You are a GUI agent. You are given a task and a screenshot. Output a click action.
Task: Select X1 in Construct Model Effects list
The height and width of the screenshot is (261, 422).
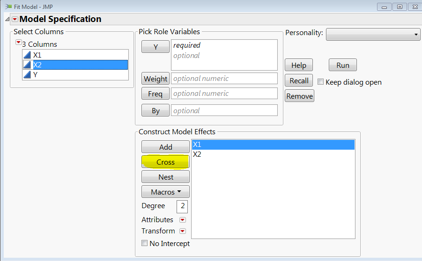(273, 145)
